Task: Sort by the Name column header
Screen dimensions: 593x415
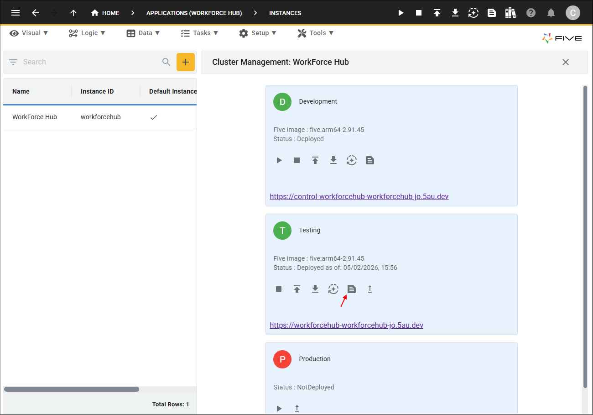Action: point(21,91)
